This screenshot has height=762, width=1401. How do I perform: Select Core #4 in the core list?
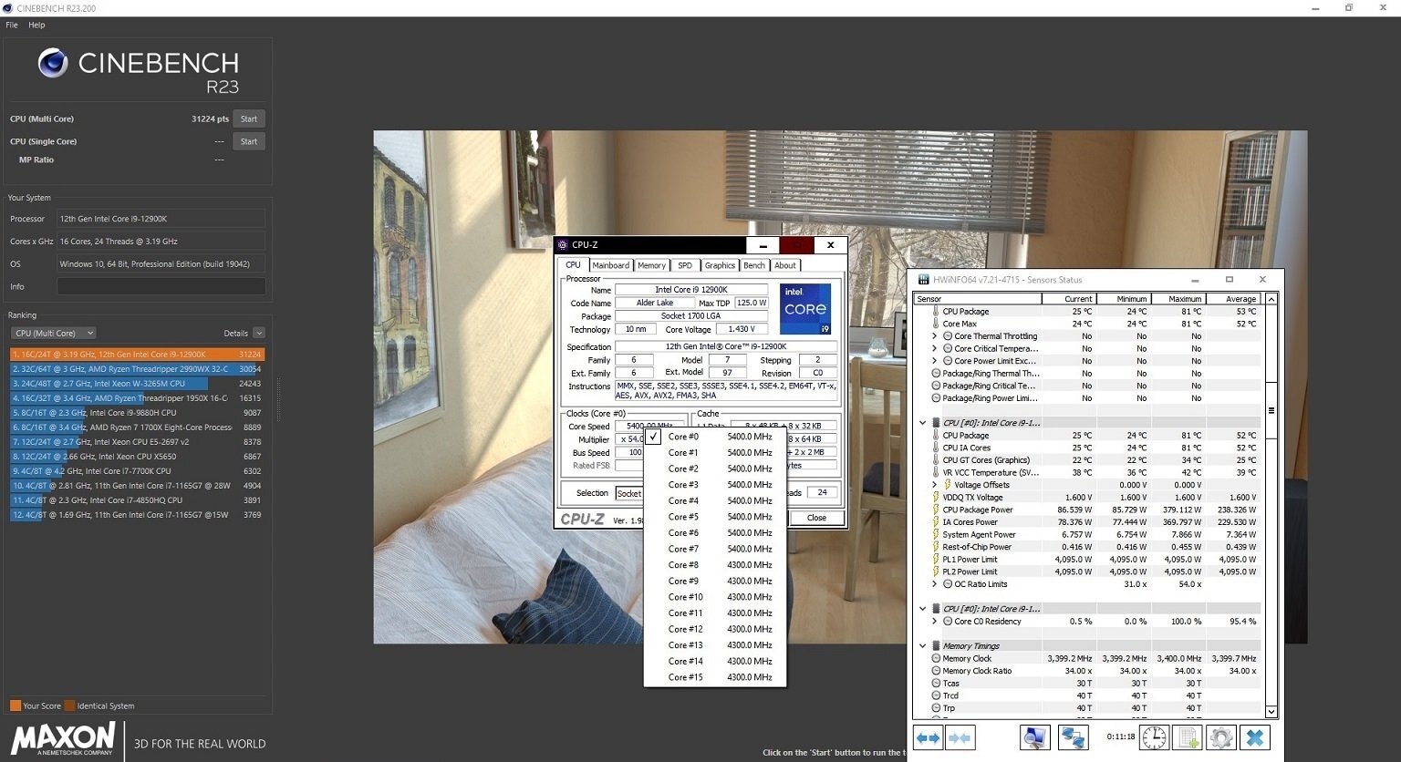[715, 501]
